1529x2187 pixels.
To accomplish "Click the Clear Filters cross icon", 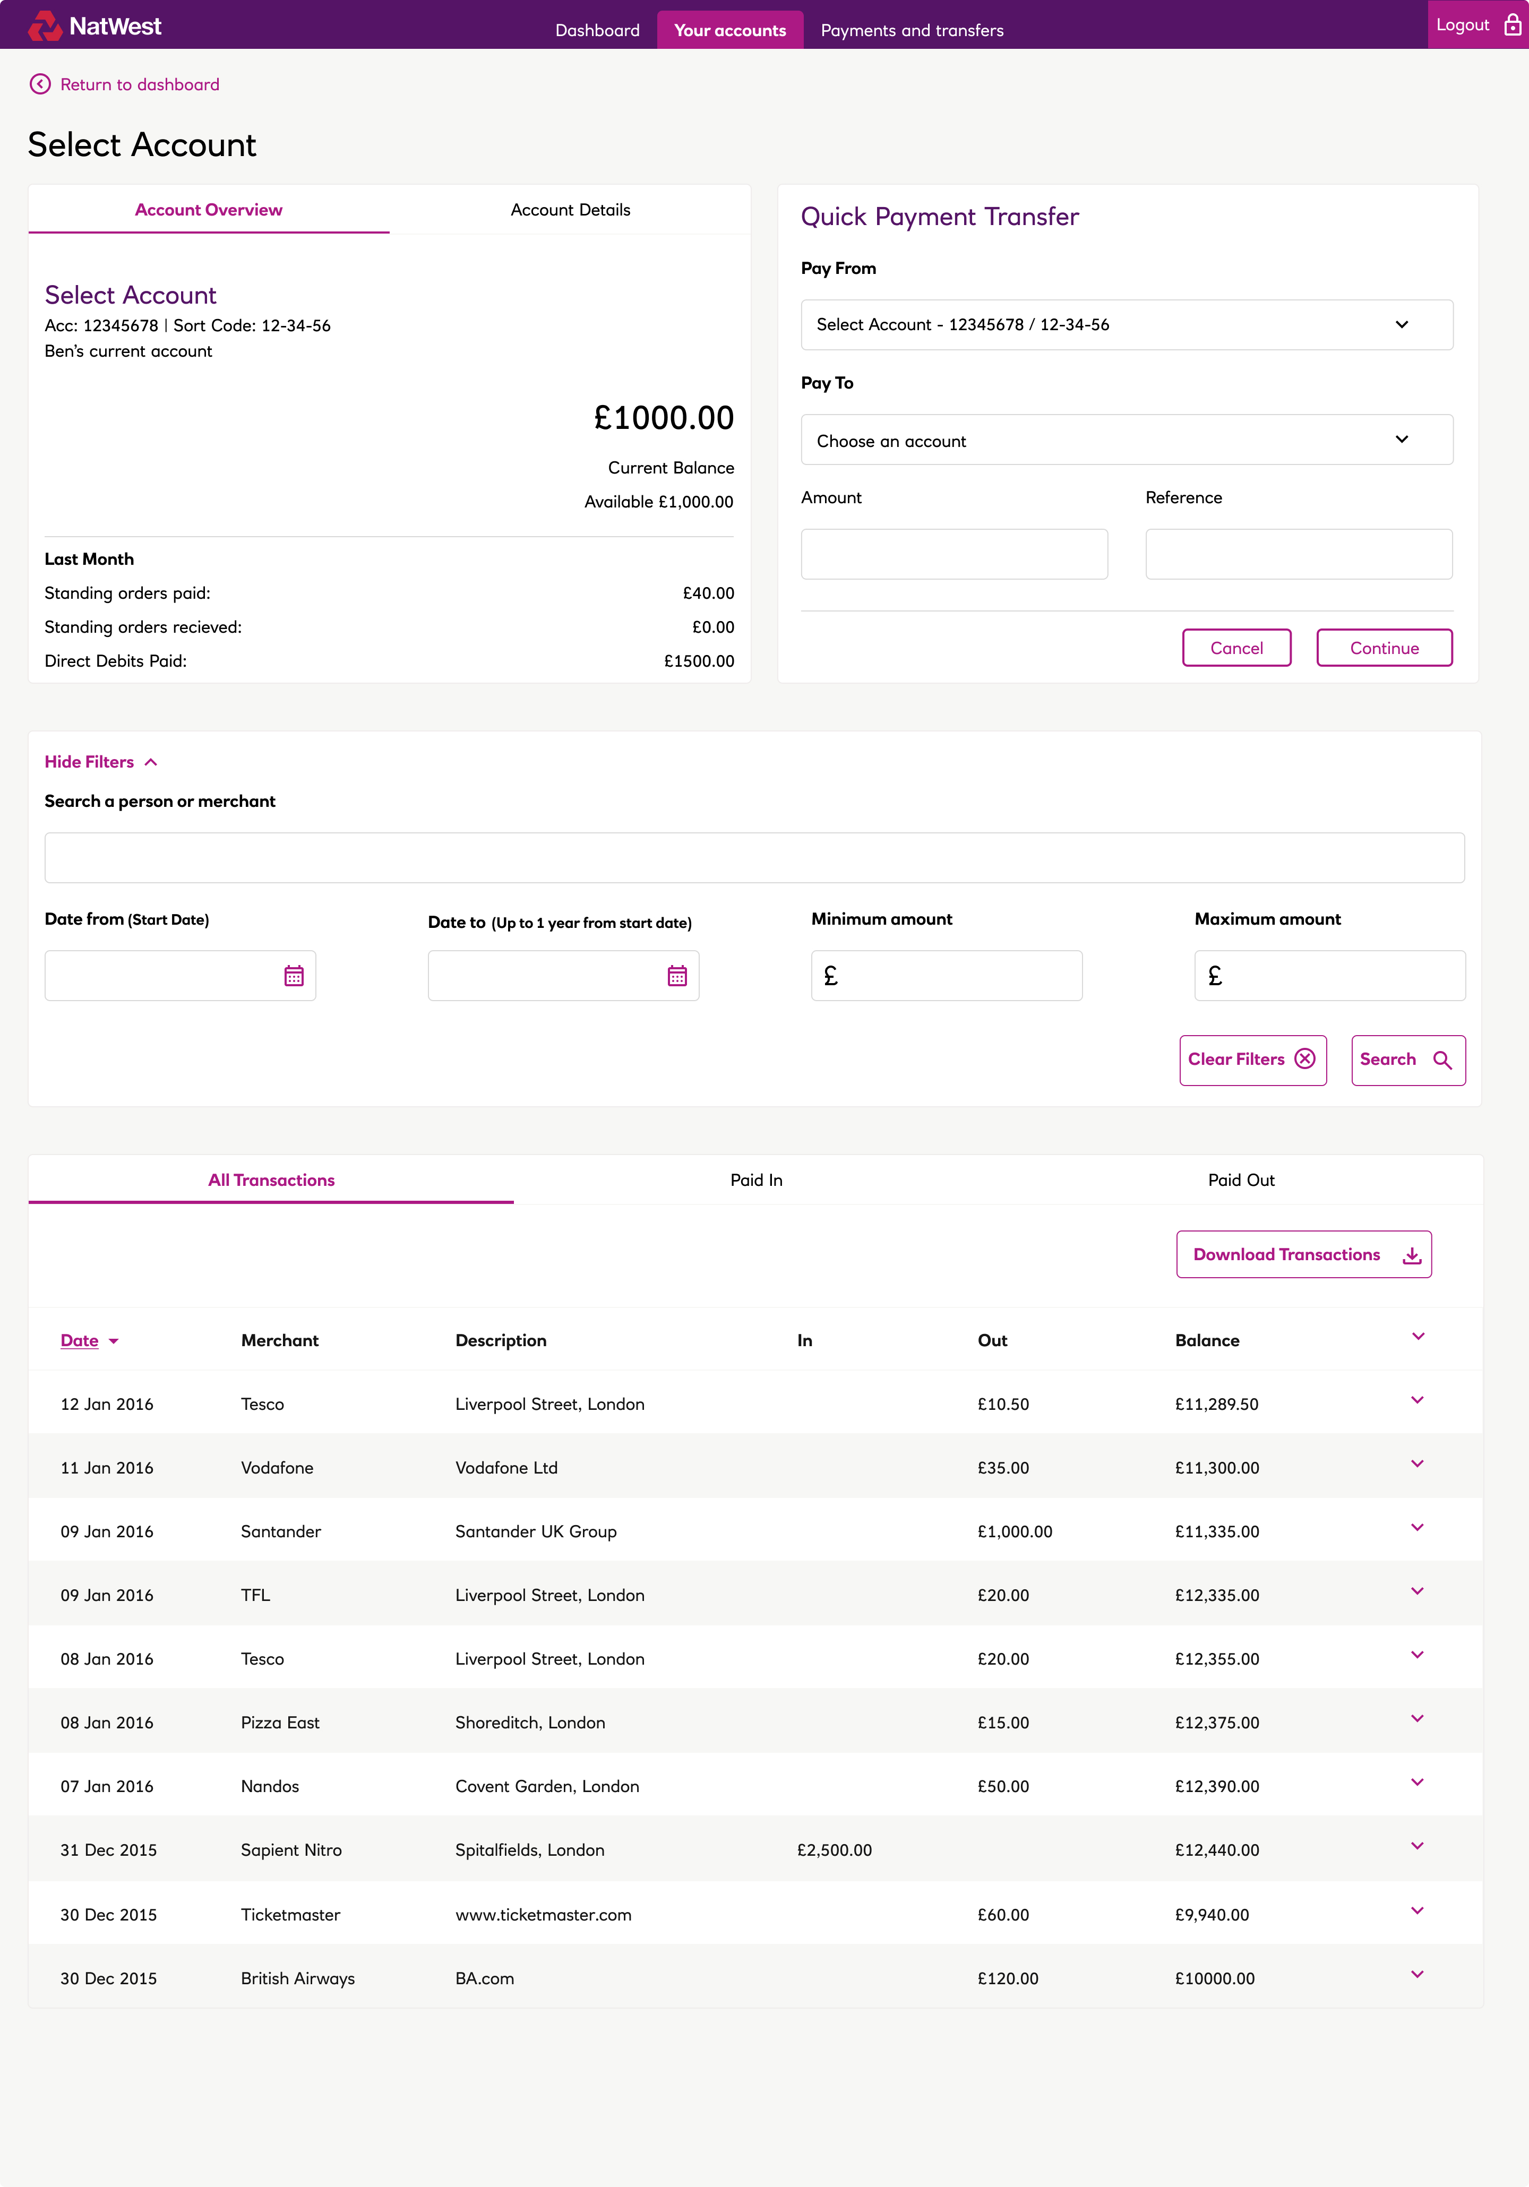I will point(1305,1059).
